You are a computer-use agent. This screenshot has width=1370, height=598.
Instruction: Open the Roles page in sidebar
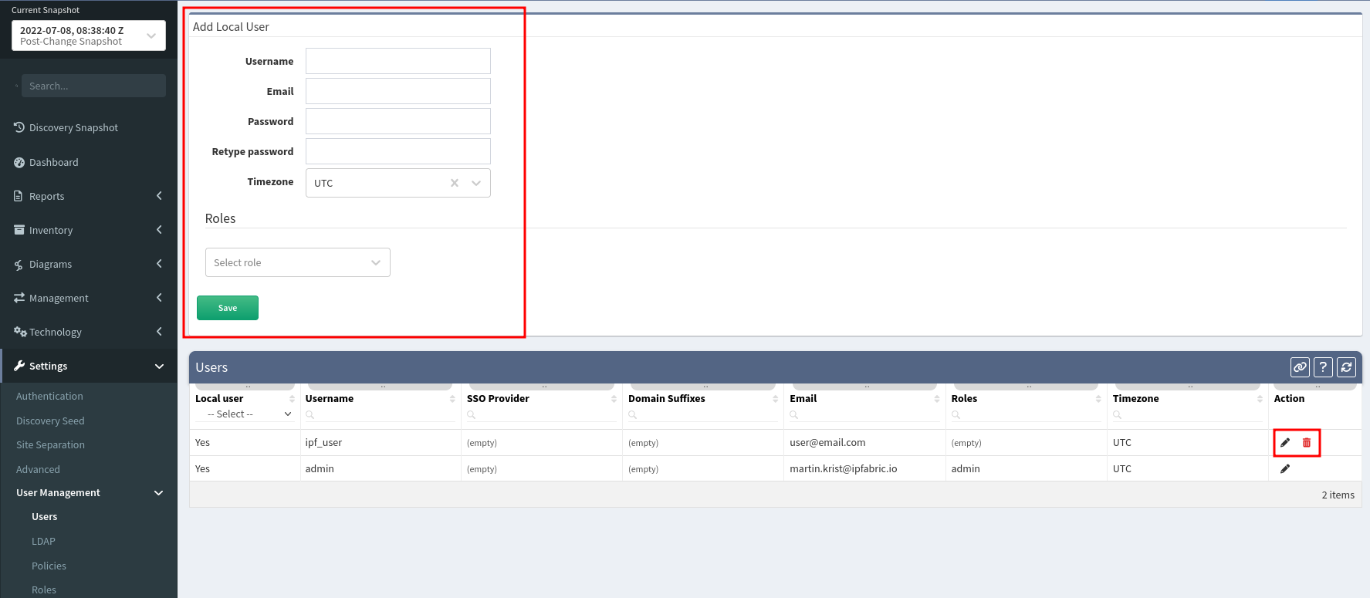click(44, 590)
